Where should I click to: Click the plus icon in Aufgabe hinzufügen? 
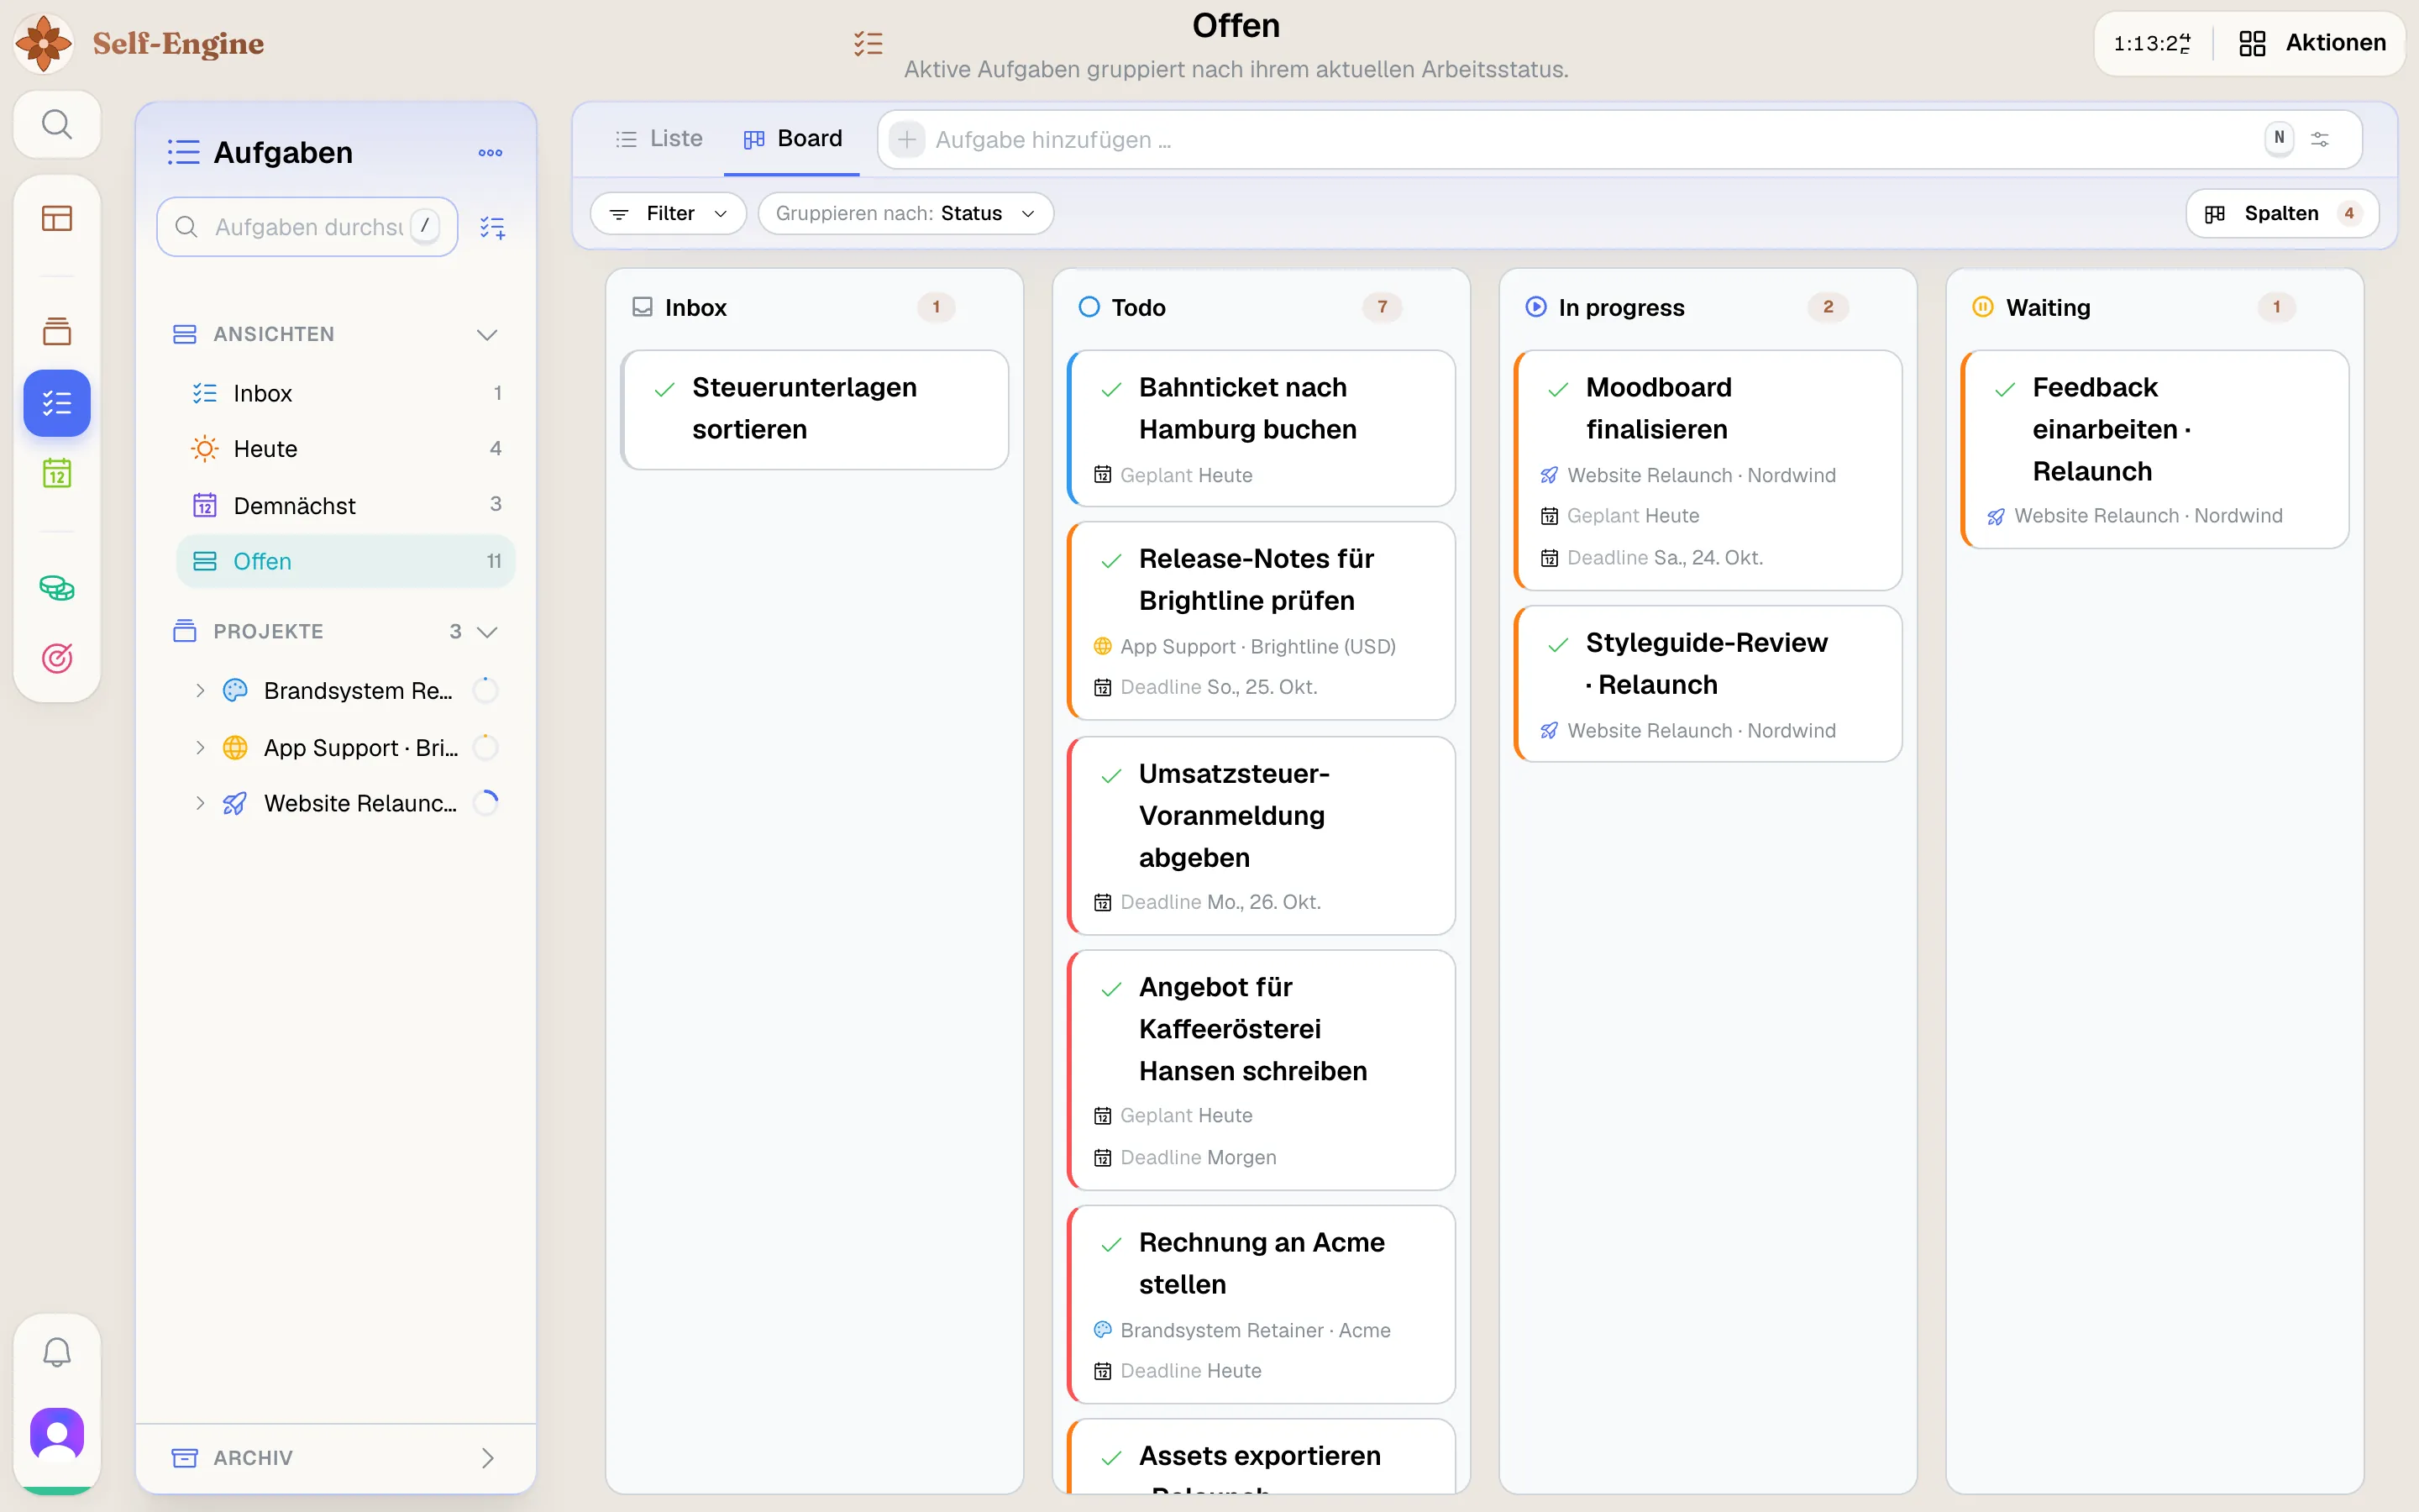[x=906, y=139]
